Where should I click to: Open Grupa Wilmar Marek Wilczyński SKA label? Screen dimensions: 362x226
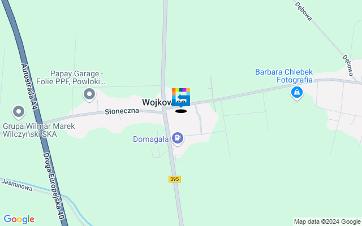tap(39, 130)
